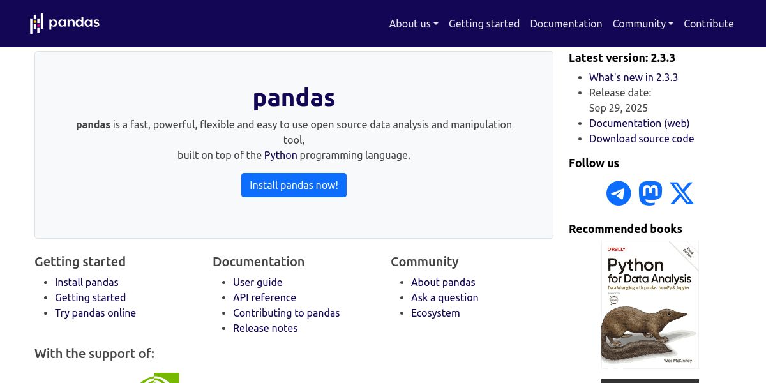Expand the Community dropdown in navbar
The image size is (766, 383).
[643, 24]
